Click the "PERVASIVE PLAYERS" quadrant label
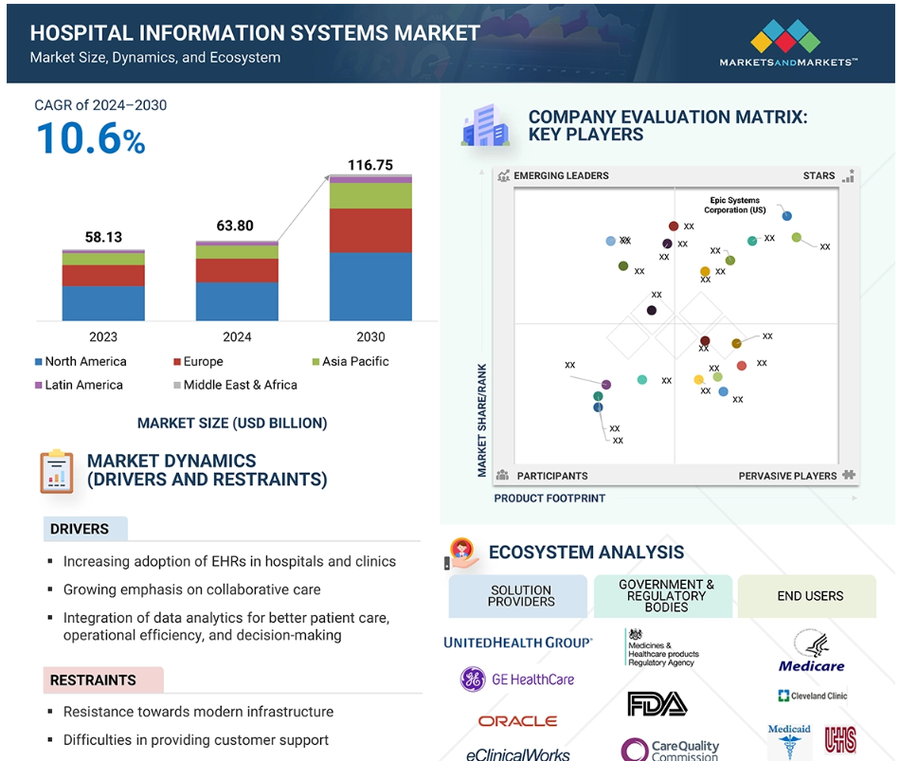The height and width of the screenshot is (761, 900). pos(787,476)
